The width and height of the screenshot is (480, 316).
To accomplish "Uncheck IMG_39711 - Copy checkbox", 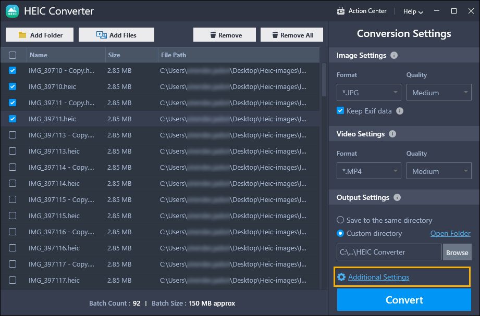I will [13, 103].
